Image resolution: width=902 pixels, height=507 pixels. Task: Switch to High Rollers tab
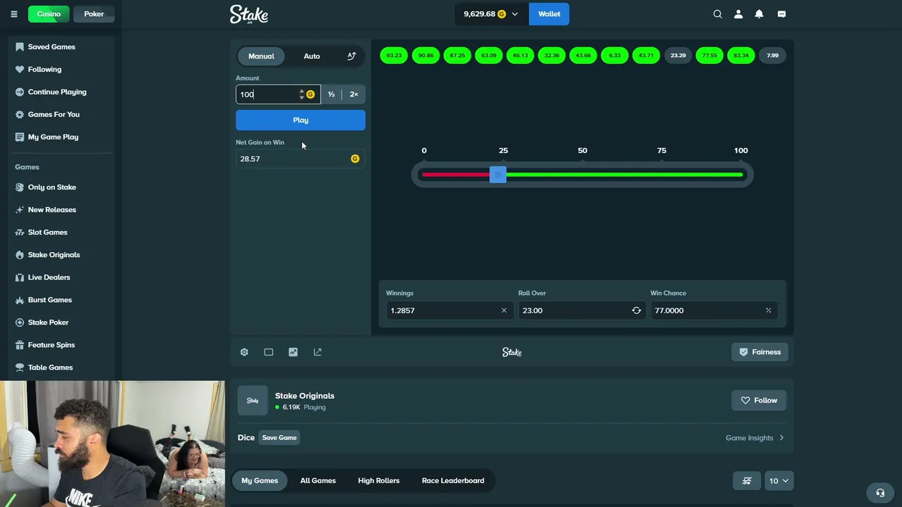pos(378,481)
